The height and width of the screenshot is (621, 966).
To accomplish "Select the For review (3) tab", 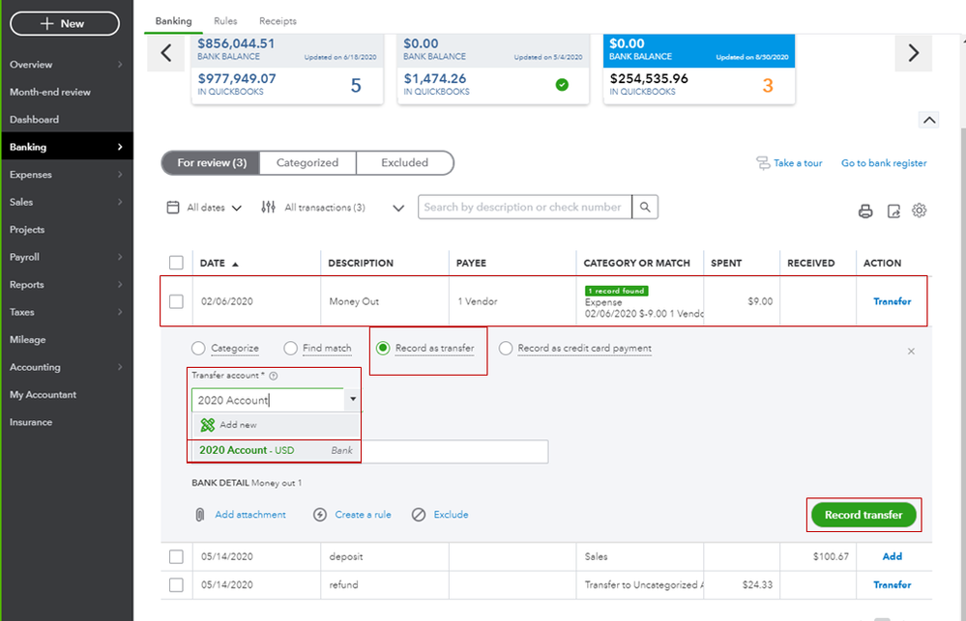I will click(x=212, y=163).
